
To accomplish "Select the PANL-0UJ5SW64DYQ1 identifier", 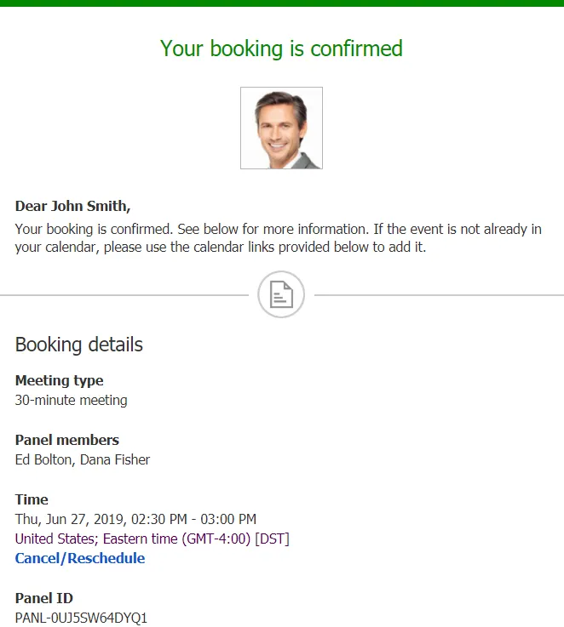I will pyautogui.click(x=81, y=618).
